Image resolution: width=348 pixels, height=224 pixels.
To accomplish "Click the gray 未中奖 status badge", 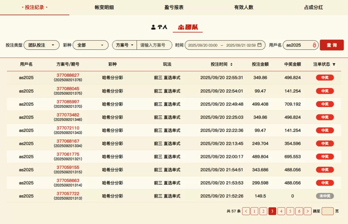I will coord(325,196).
